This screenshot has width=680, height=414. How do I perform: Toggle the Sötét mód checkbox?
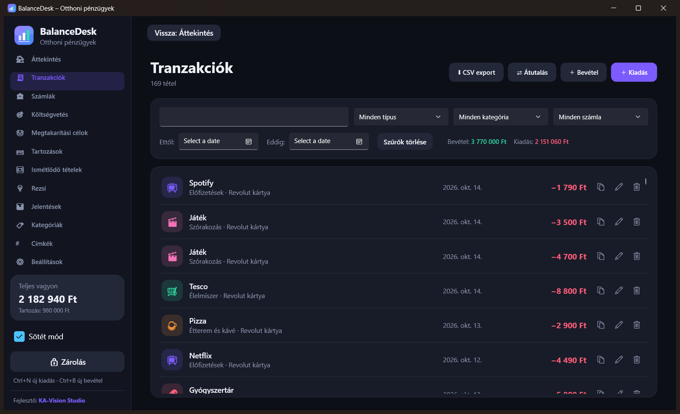pos(20,337)
